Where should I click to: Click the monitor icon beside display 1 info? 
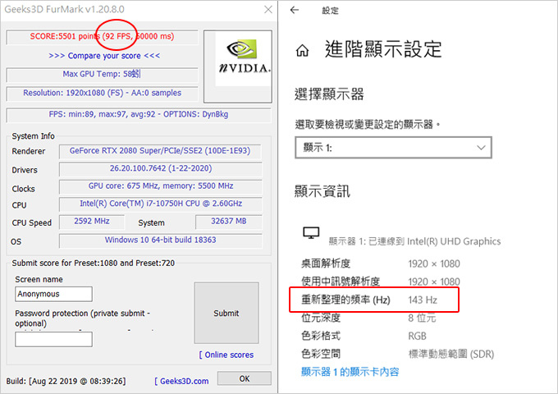(311, 233)
